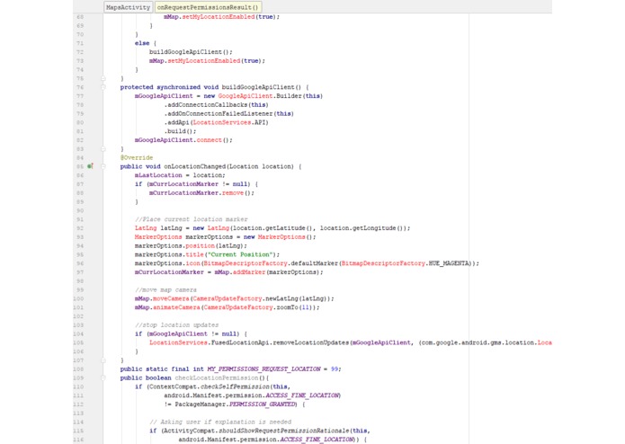The image size is (625, 444).
Task: Click 'setMyLocationEnabled' on line 73
Action: click(x=203, y=61)
